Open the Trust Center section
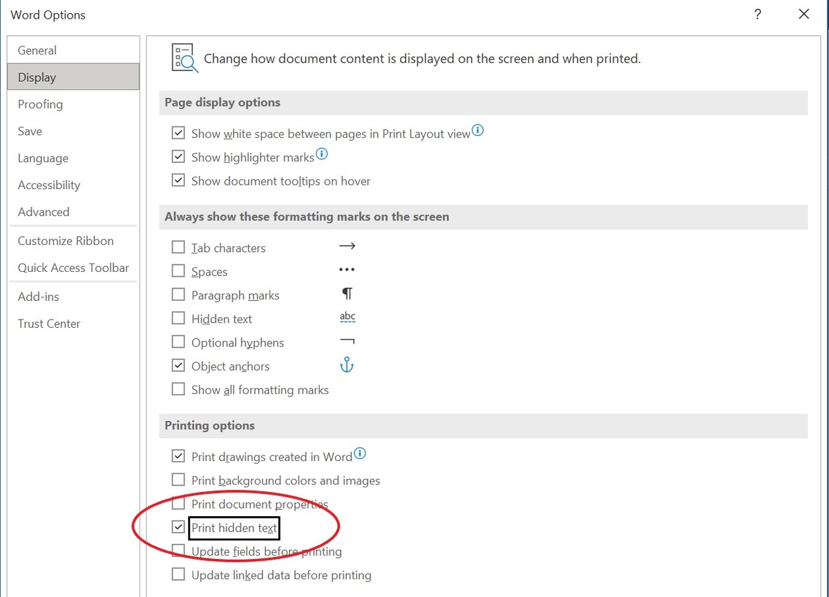This screenshot has height=597, width=829. pyautogui.click(x=48, y=323)
